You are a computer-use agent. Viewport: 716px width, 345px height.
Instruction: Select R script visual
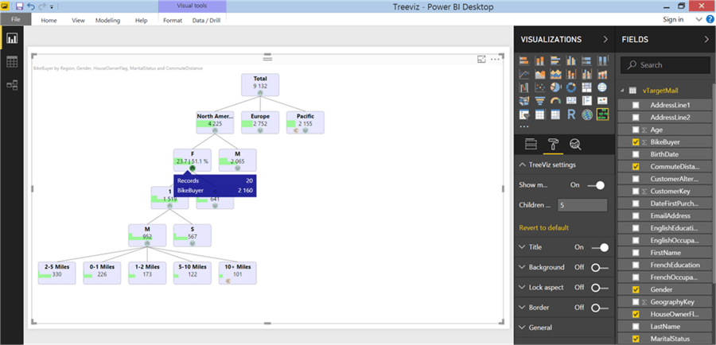click(571, 114)
